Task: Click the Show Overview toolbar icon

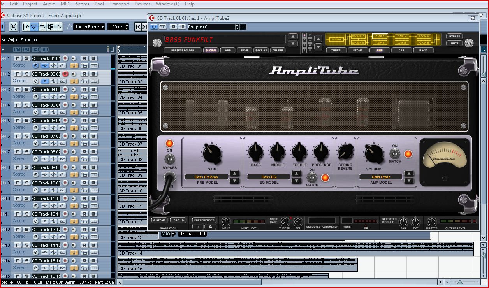Action: [42, 27]
